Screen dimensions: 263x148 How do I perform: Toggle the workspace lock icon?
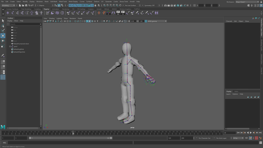(x=261, y=2)
